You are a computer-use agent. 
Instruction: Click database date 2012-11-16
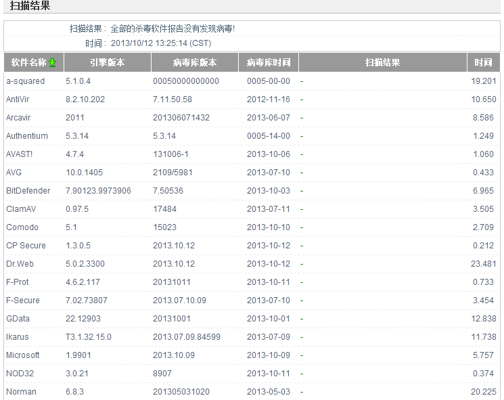(269, 99)
